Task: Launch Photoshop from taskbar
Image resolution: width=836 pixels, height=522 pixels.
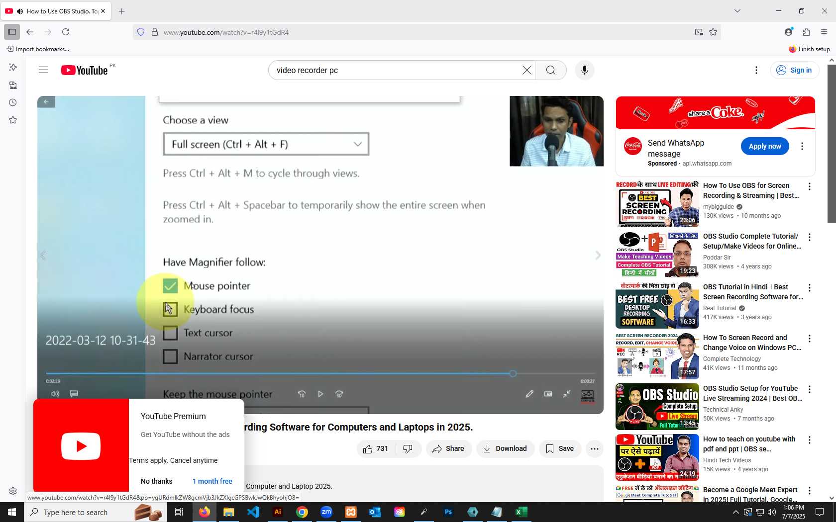Action: click(448, 512)
